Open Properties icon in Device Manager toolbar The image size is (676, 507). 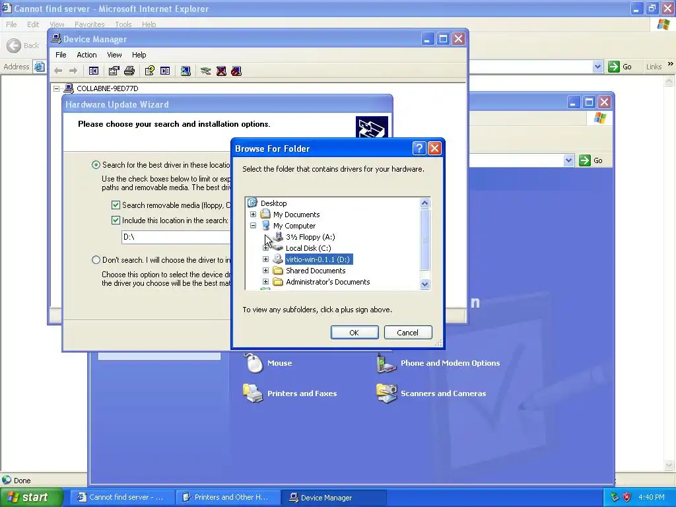click(x=114, y=71)
